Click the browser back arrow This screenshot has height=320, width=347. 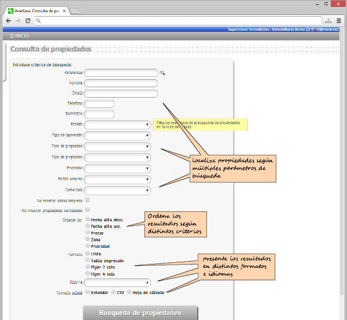pos(8,21)
